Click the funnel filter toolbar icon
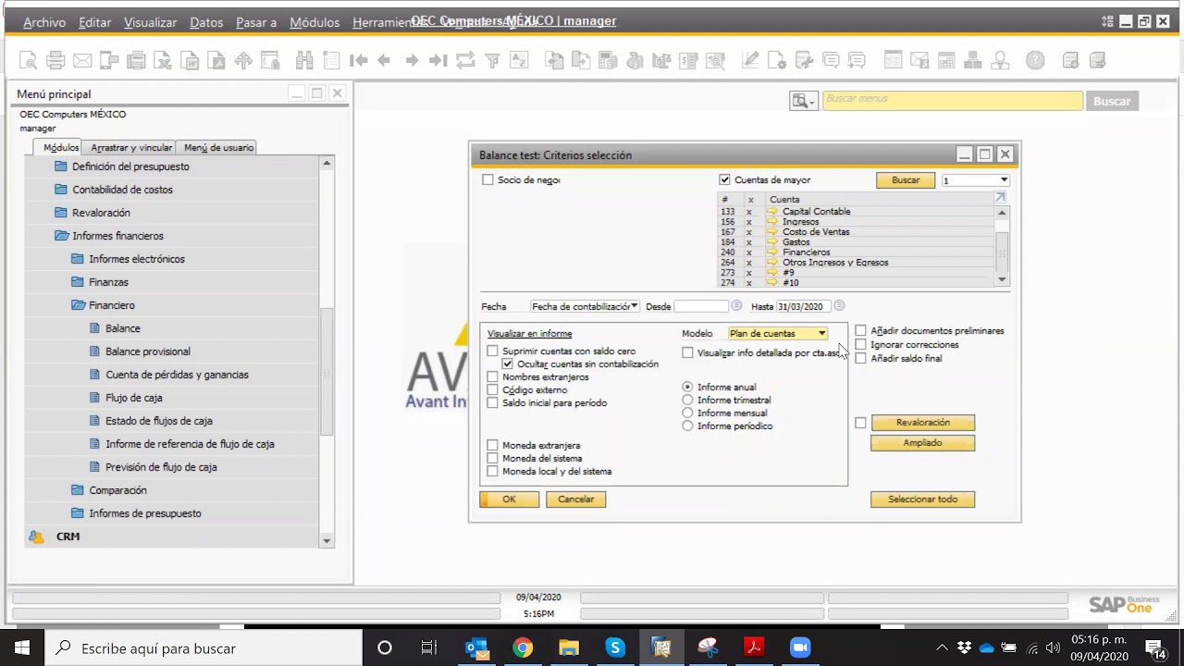 click(493, 61)
